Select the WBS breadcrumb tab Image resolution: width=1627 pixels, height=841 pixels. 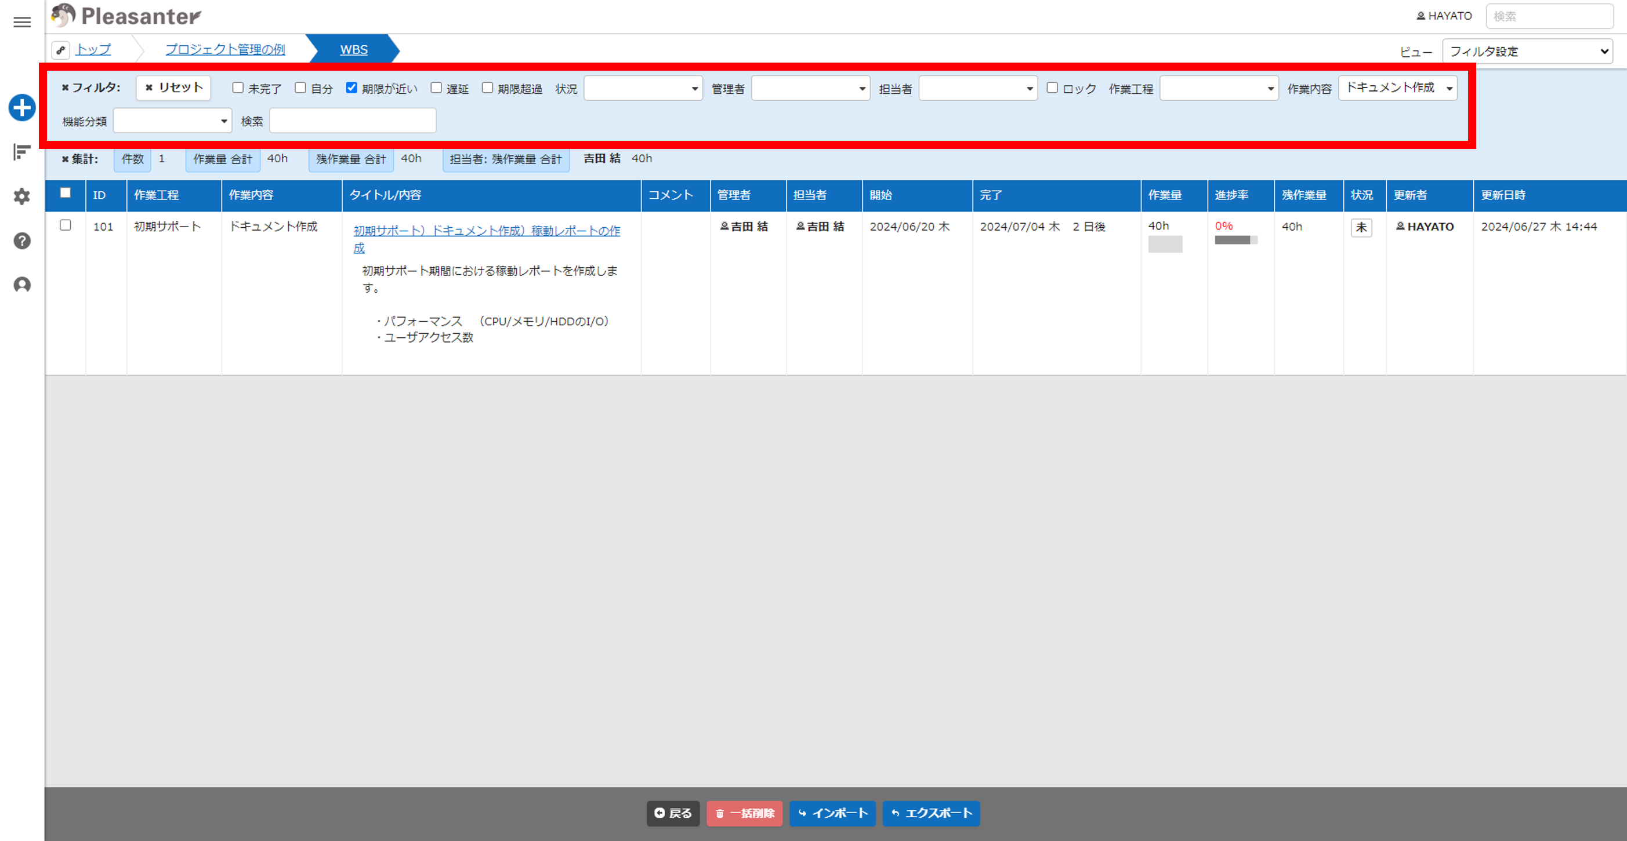click(x=354, y=49)
